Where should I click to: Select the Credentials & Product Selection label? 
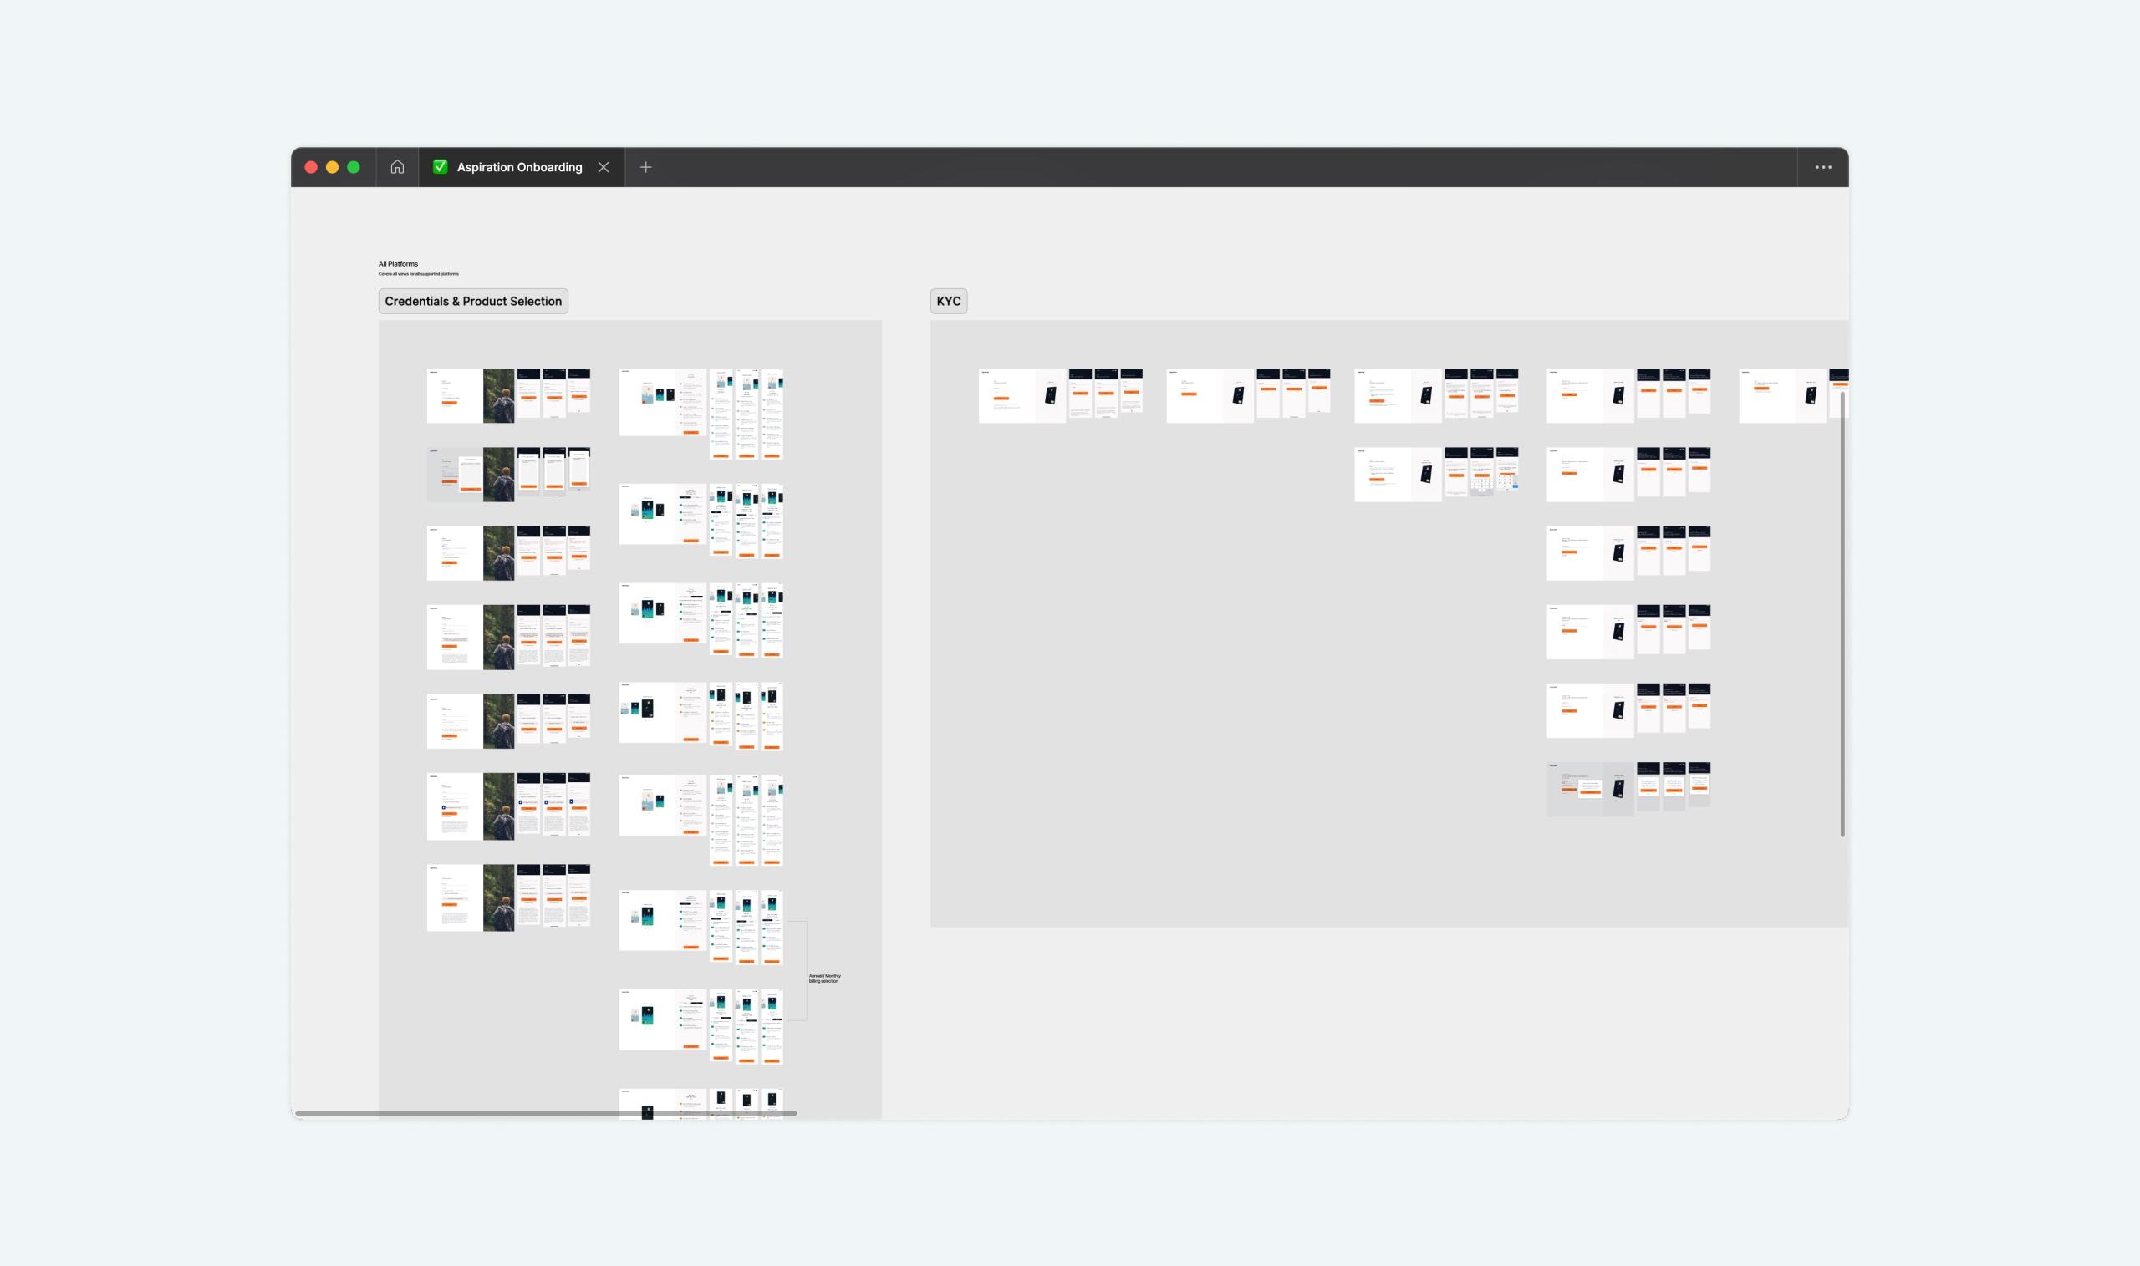click(x=472, y=301)
